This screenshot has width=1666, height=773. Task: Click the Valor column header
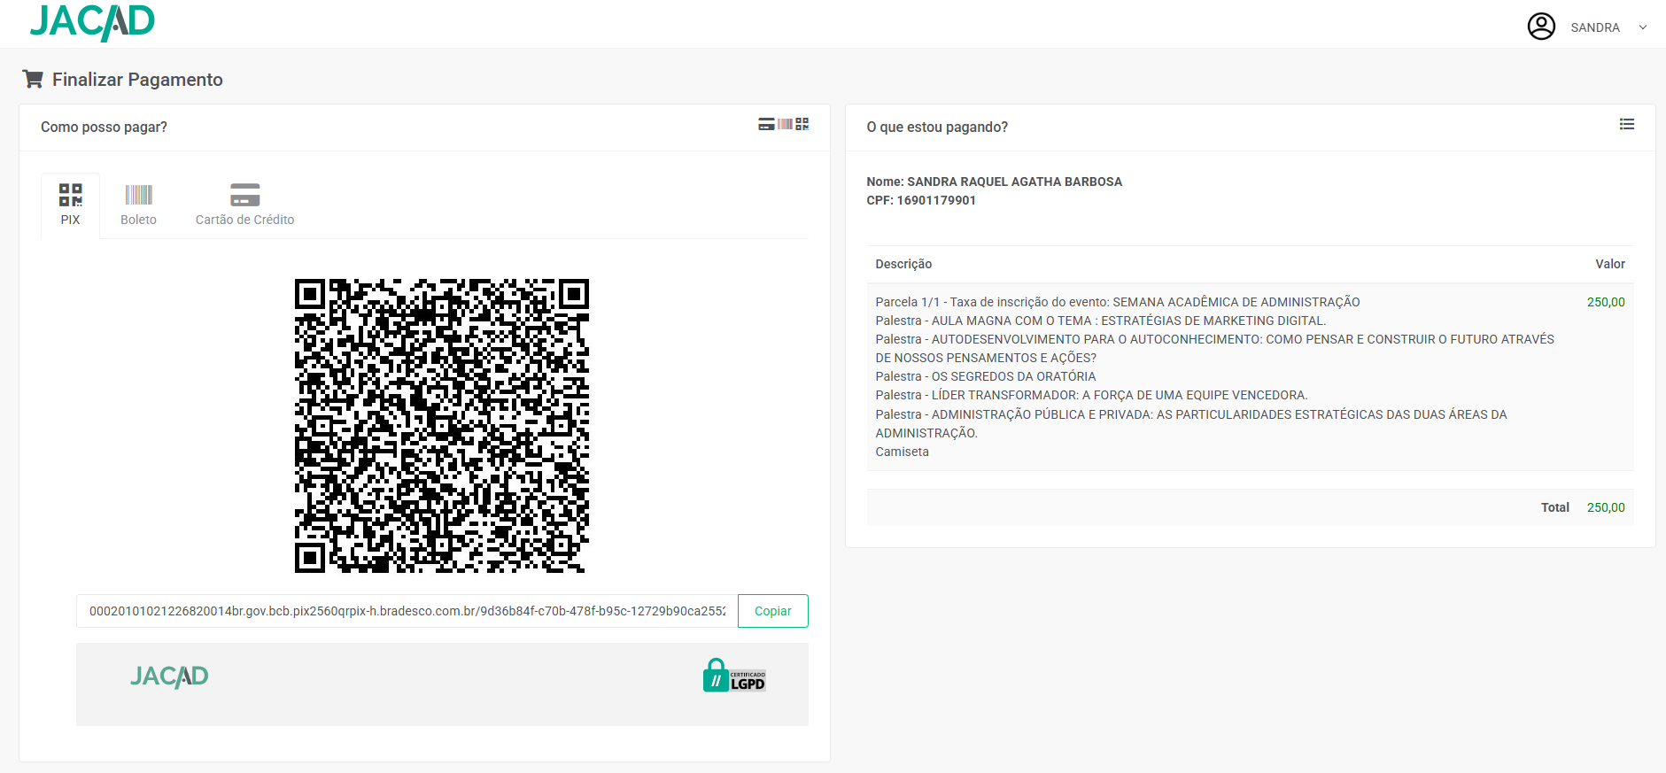click(1610, 264)
